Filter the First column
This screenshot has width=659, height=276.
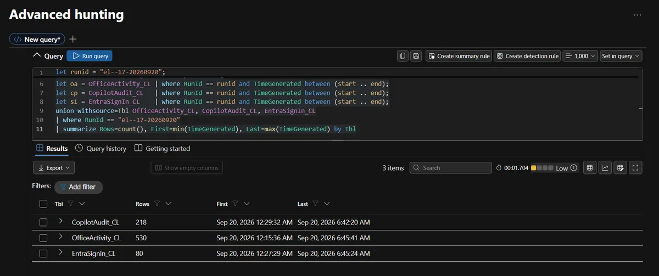point(235,204)
